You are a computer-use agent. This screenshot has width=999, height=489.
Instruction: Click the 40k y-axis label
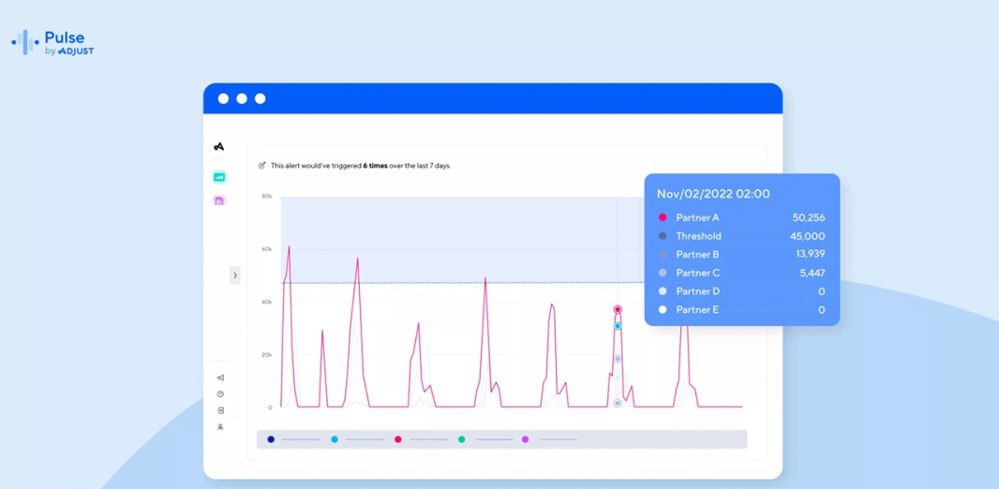267,302
